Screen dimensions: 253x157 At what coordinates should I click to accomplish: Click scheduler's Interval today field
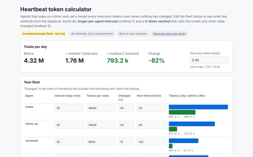[x=69, y=142]
